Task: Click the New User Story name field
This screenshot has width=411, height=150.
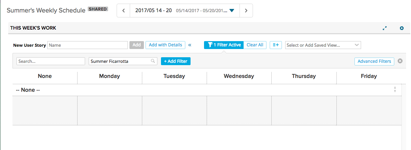Action: pyautogui.click(x=87, y=45)
